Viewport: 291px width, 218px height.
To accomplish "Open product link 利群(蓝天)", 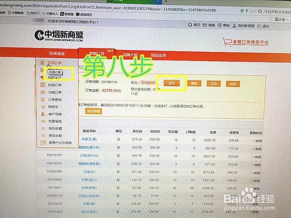I will click(89, 180).
